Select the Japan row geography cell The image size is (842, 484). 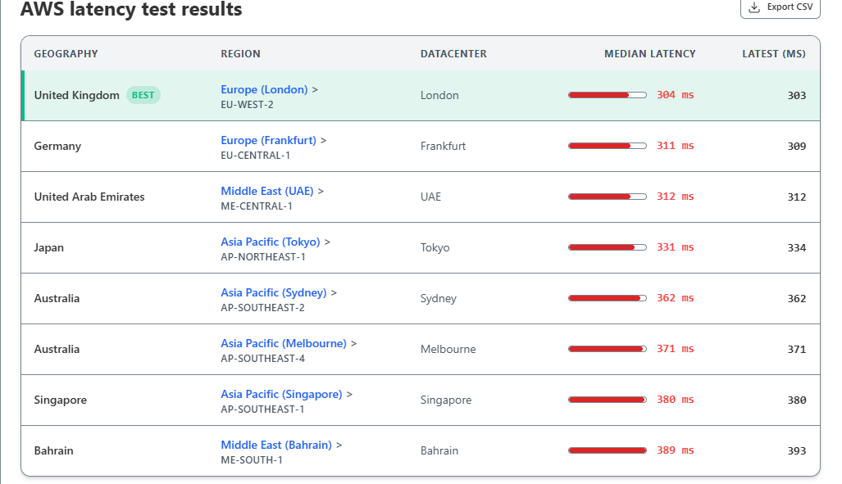pyautogui.click(x=48, y=247)
